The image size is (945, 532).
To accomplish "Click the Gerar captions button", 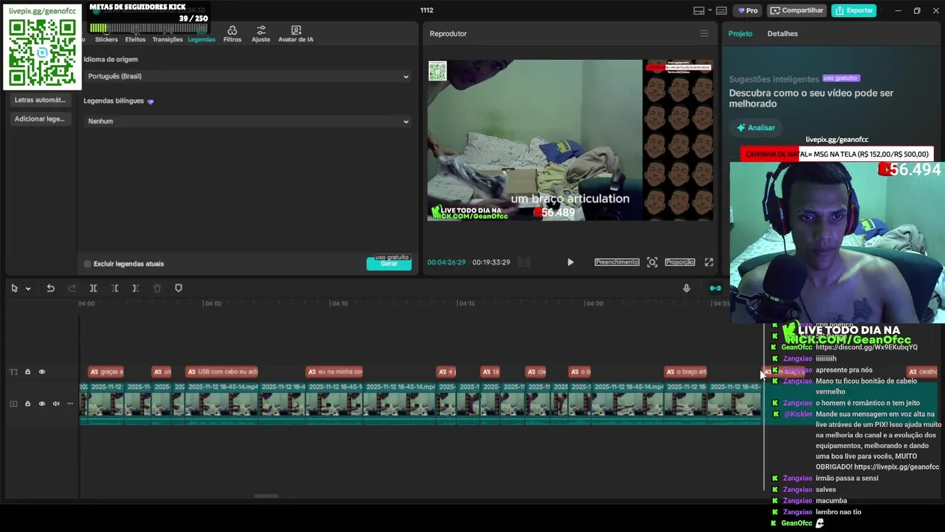I will [x=389, y=264].
